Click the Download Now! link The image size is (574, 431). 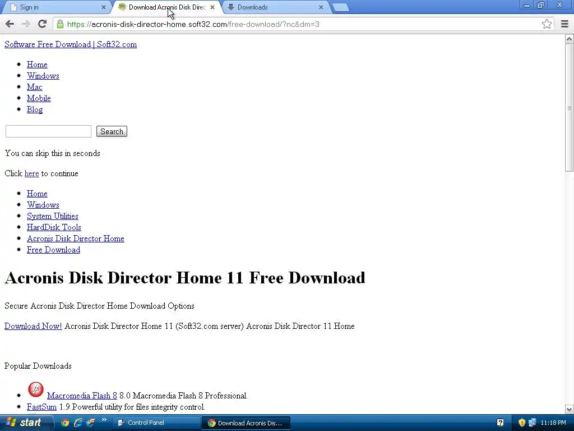(33, 326)
